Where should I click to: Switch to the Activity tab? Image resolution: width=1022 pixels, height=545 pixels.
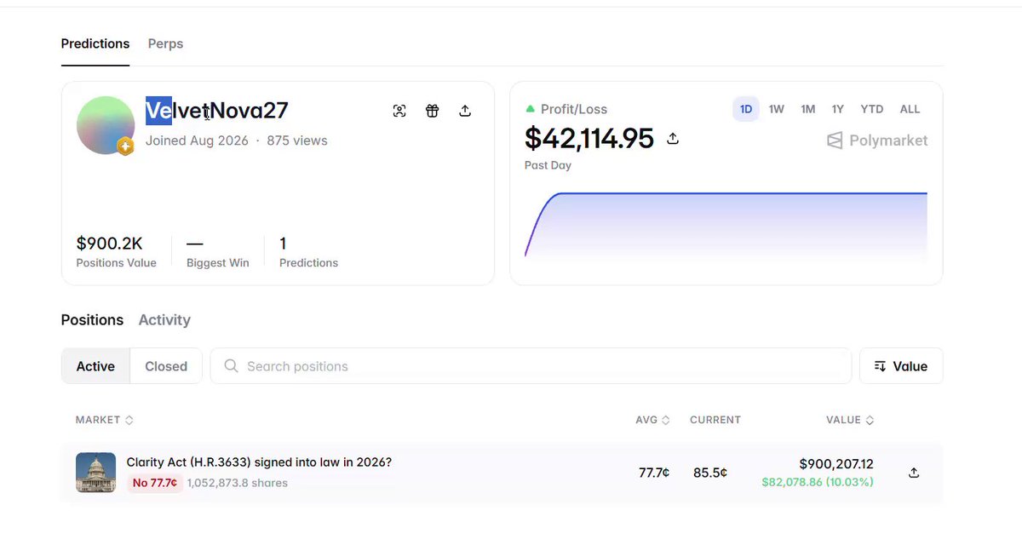click(x=164, y=320)
